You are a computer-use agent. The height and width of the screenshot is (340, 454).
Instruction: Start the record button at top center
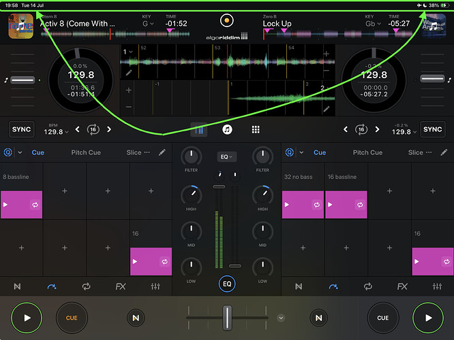click(x=227, y=20)
